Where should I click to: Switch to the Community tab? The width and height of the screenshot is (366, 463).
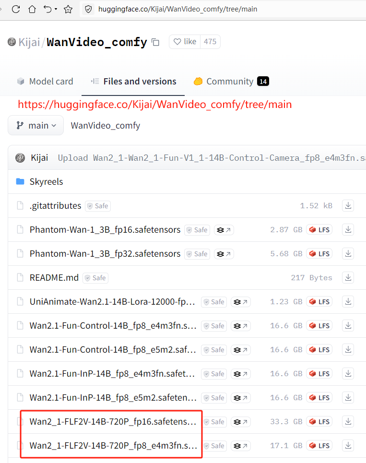[231, 82]
